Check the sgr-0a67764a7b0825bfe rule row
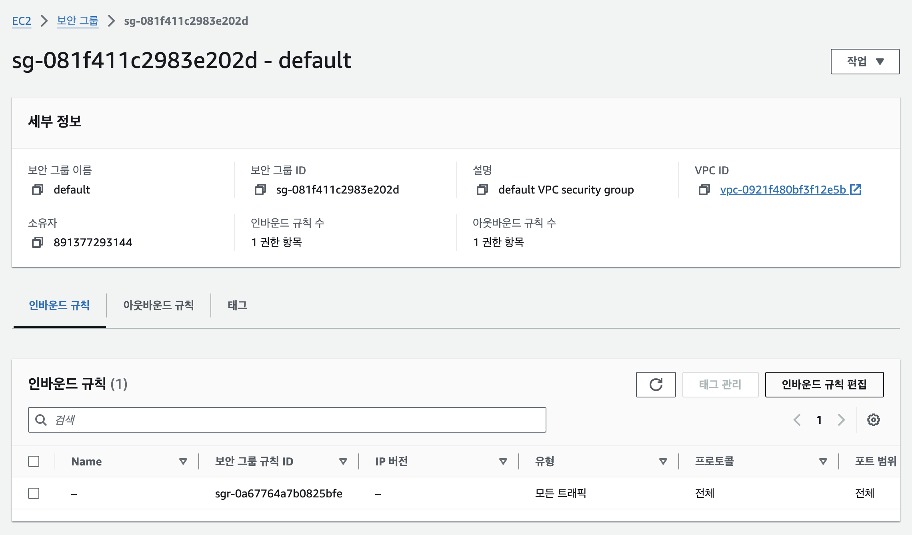This screenshot has height=535, width=912. pos(34,493)
